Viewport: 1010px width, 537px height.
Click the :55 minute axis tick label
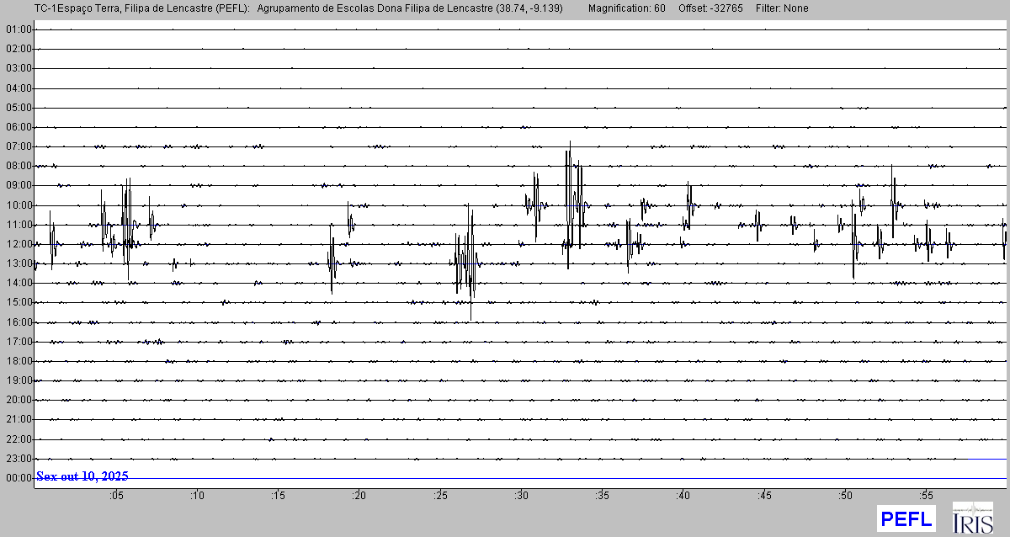tap(927, 496)
